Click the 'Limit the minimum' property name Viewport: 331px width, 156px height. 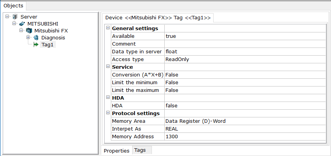[x=134, y=82]
